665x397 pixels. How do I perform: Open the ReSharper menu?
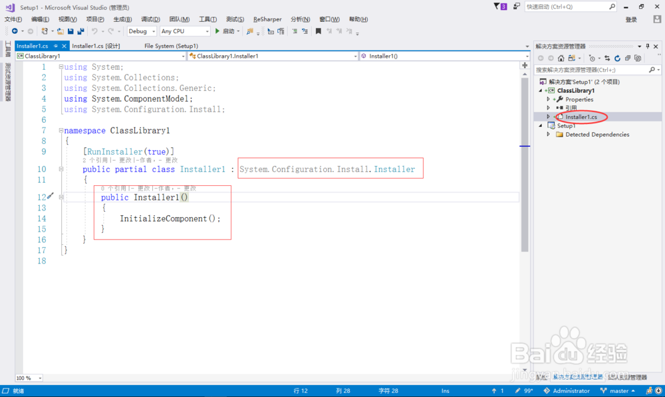(x=267, y=19)
